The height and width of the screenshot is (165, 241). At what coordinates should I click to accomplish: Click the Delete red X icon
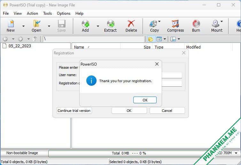[x=131, y=24]
